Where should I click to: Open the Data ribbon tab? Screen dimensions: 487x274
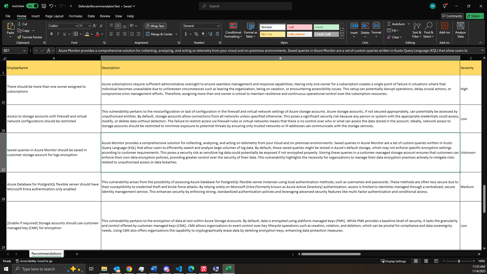point(91,16)
